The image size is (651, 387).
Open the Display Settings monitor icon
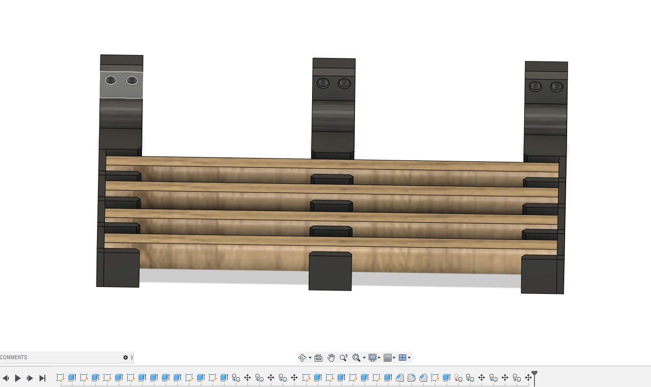click(373, 358)
